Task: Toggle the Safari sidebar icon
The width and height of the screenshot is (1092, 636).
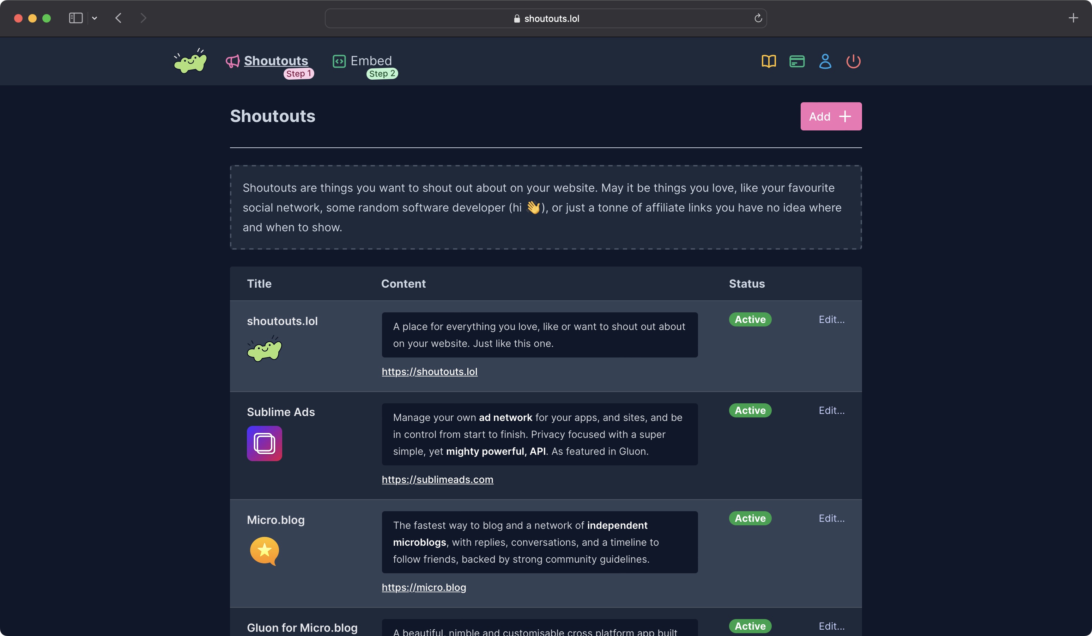Action: point(76,18)
